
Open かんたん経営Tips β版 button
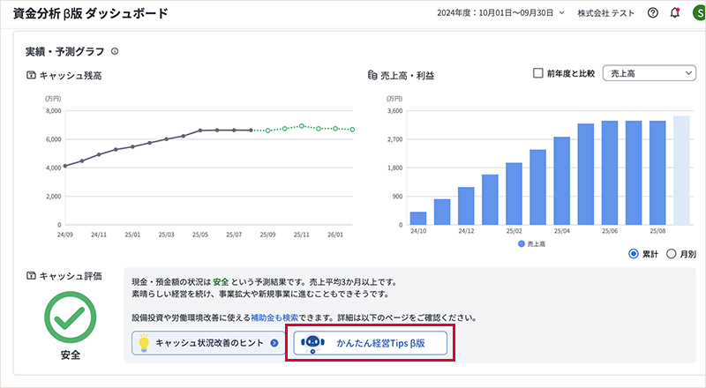pos(371,343)
